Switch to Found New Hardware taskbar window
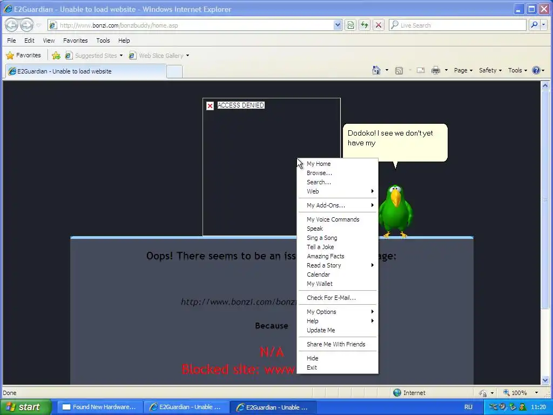 (100, 407)
